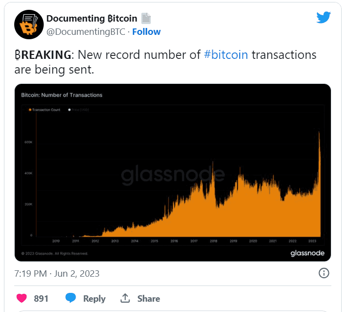Open the tweet timestamp Jun 2, 2023

pos(57,273)
